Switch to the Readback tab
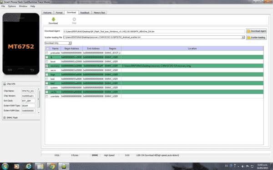The image size is (273, 170). tap(85, 13)
